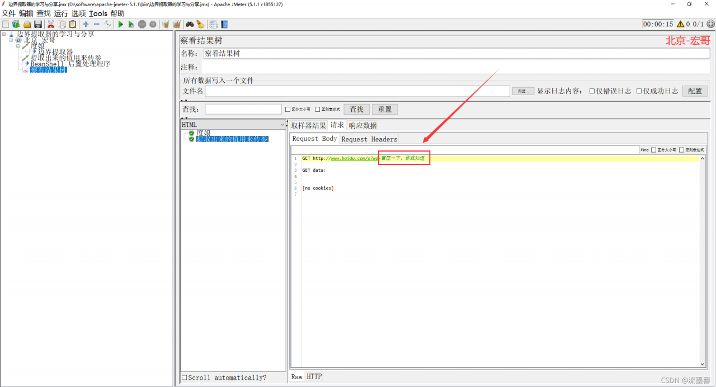
Task: Click the 查找 search button
Action: click(x=357, y=110)
